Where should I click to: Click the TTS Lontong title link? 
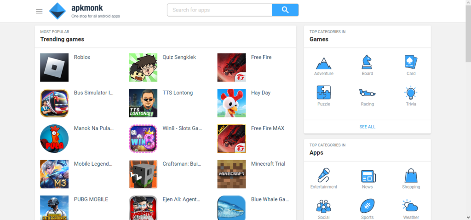click(178, 93)
